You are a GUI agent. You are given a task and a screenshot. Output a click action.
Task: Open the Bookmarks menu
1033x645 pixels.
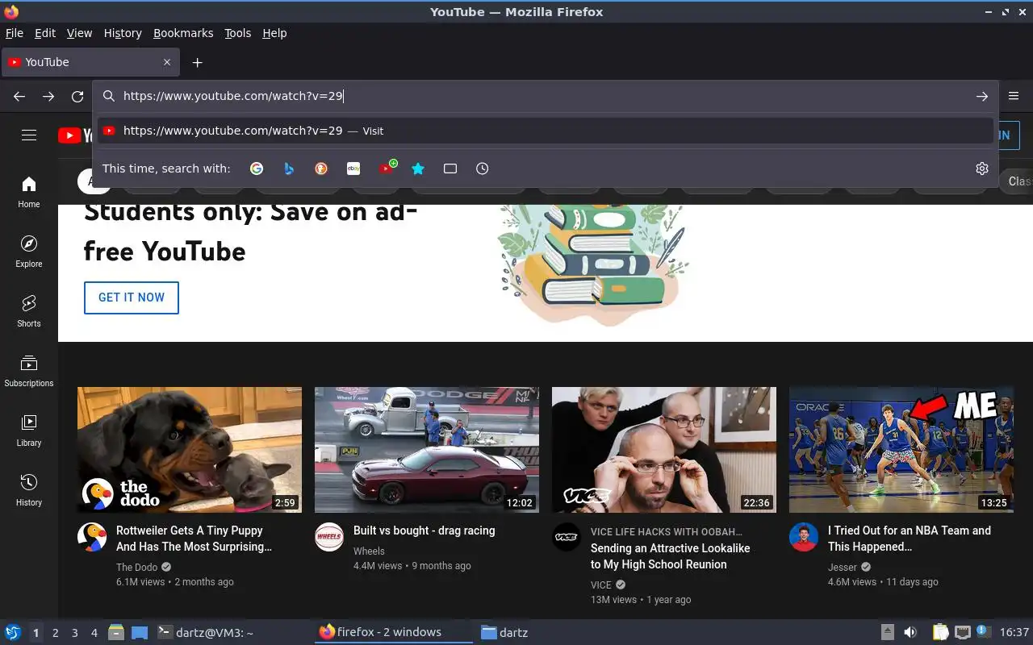click(x=183, y=33)
